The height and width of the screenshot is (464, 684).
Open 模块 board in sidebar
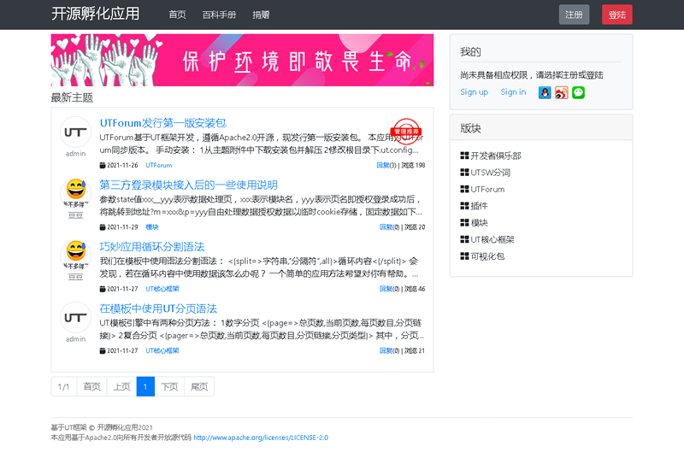click(479, 223)
